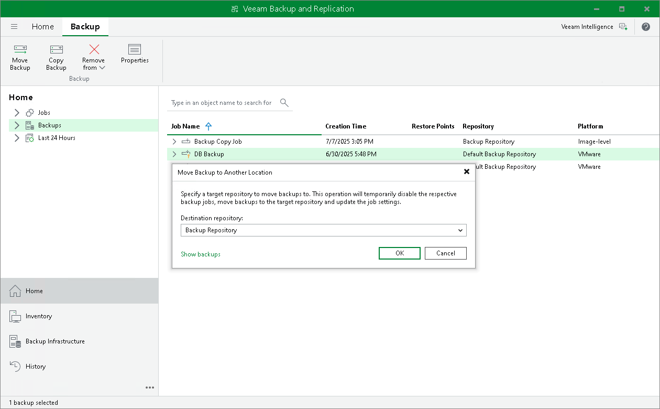The width and height of the screenshot is (660, 409).
Task: Expand the Jobs tree node
Action: [x=17, y=112]
